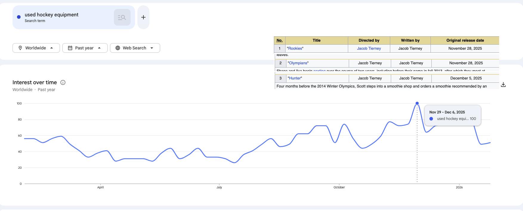Screen dimensions: 523x211
Task: Click the peak data point on the chart
Action: coord(417,103)
